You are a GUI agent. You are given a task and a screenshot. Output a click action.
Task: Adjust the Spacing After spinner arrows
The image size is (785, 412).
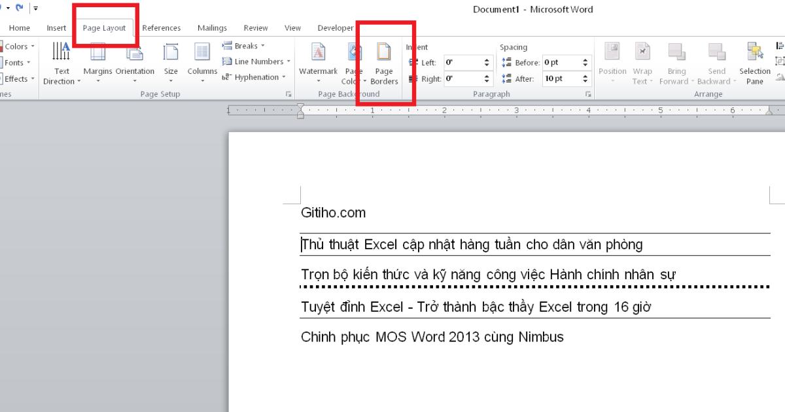pyautogui.click(x=585, y=78)
